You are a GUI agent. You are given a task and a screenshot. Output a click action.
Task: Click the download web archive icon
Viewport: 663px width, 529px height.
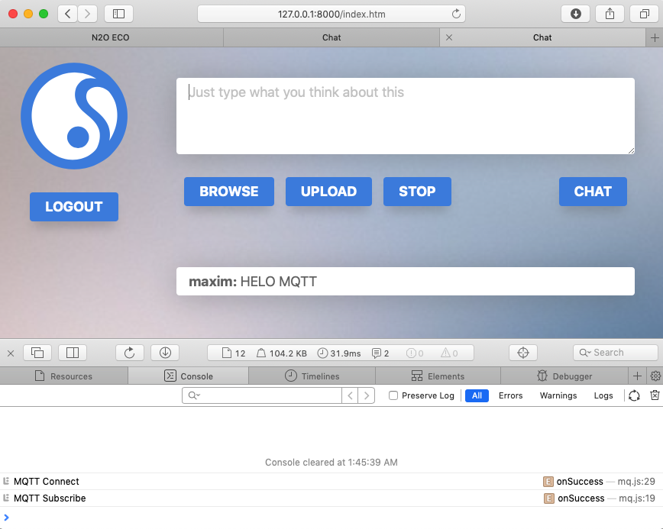pyautogui.click(x=165, y=353)
